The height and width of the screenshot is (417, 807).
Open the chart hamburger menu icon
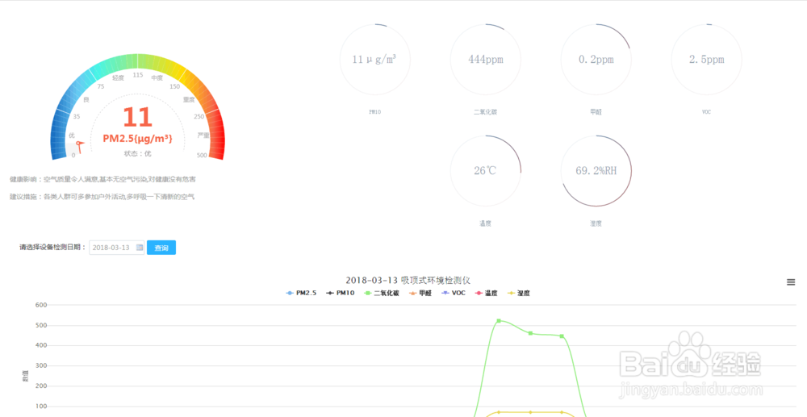pos(791,281)
